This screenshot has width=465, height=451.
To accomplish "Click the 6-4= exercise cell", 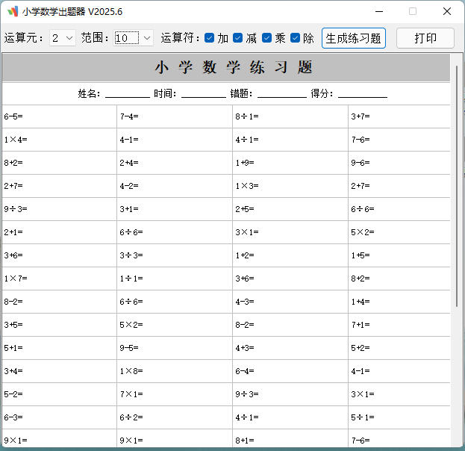I will coord(290,371).
